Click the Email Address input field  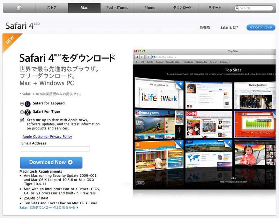(x=55, y=149)
